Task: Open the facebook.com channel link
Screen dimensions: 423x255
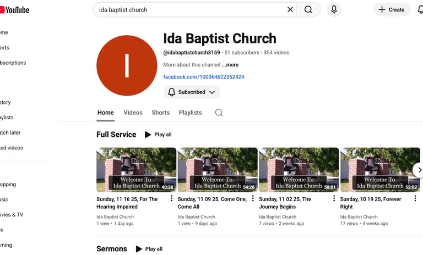Action: click(x=204, y=77)
